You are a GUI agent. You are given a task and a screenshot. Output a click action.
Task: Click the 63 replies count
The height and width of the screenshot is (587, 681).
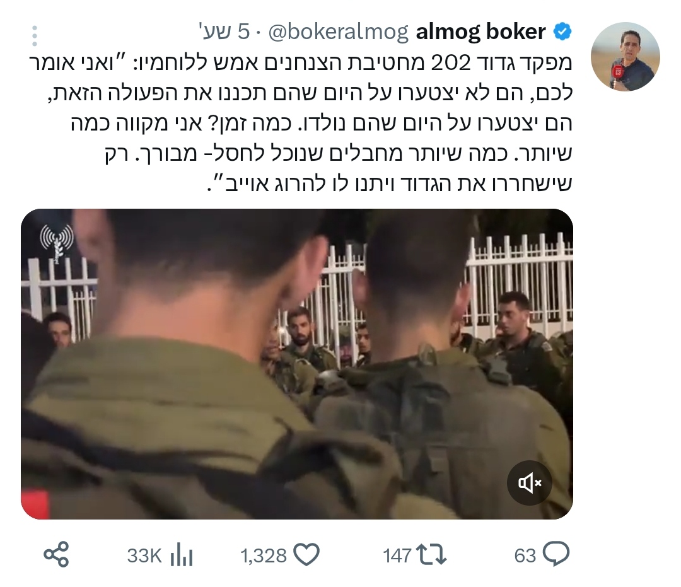point(525,555)
